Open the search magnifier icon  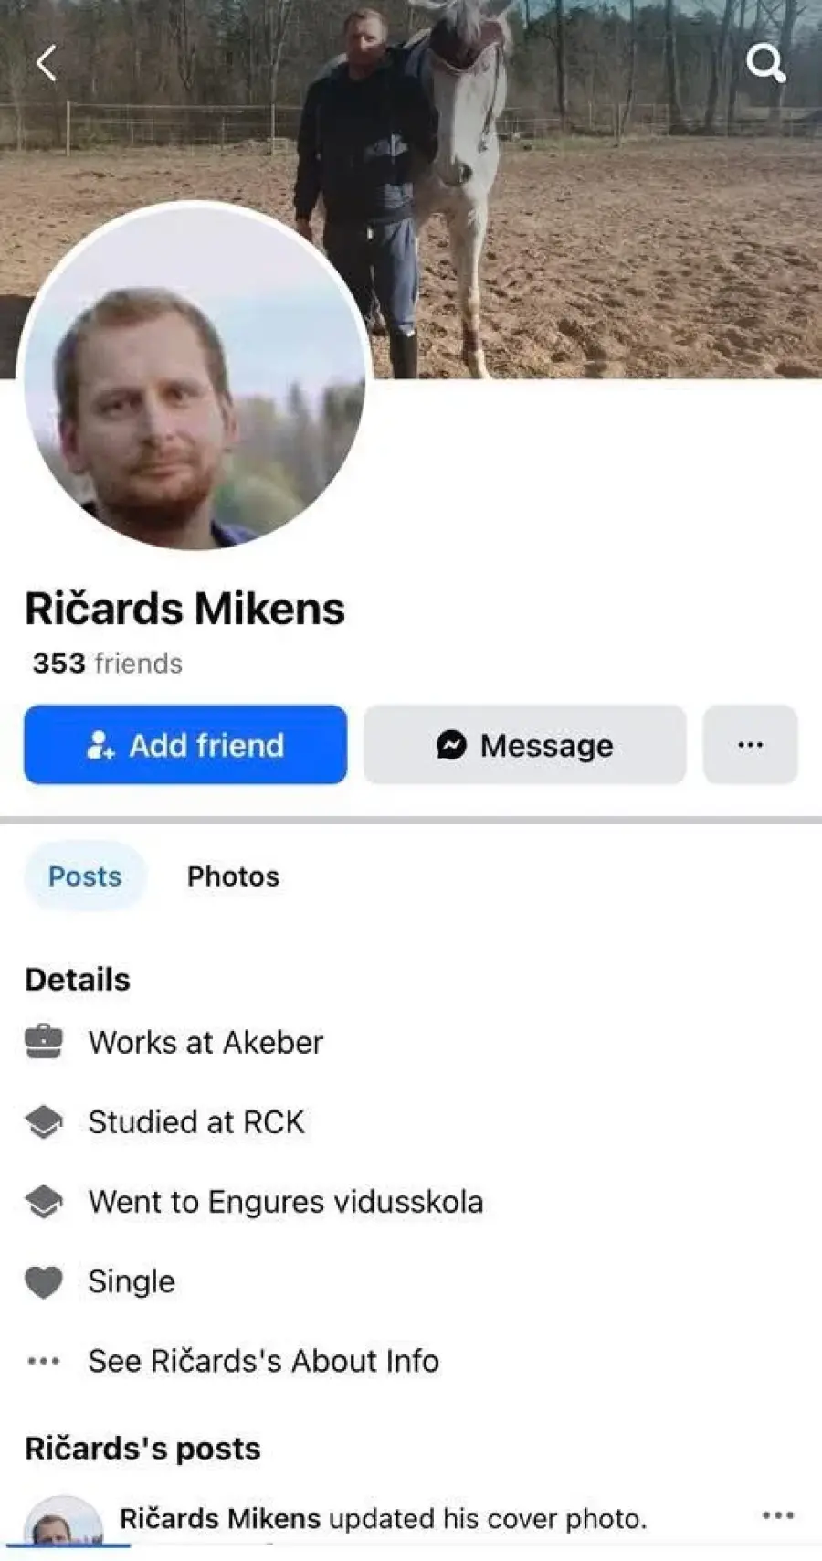[765, 63]
